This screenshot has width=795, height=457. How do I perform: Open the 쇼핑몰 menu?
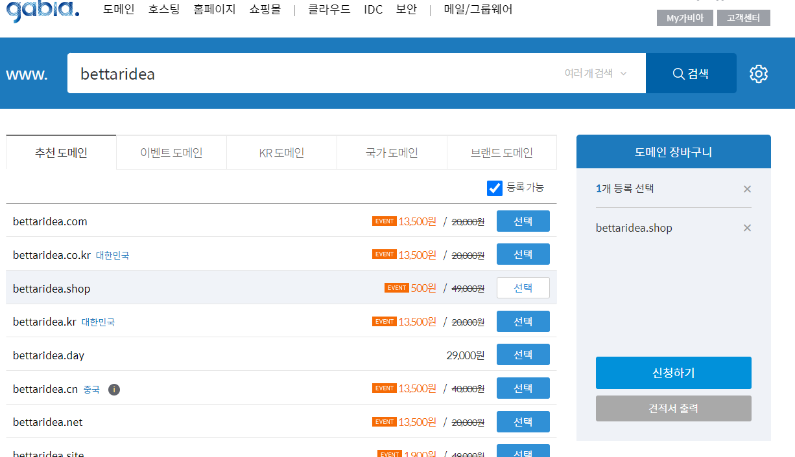point(265,10)
